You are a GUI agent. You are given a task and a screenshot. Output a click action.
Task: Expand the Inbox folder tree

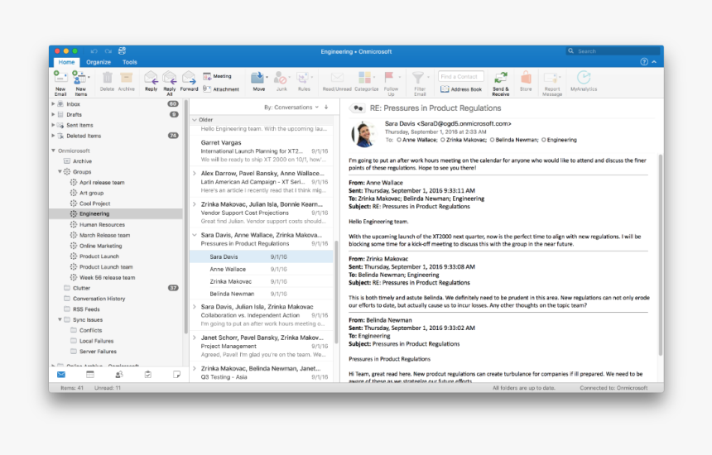(54, 104)
